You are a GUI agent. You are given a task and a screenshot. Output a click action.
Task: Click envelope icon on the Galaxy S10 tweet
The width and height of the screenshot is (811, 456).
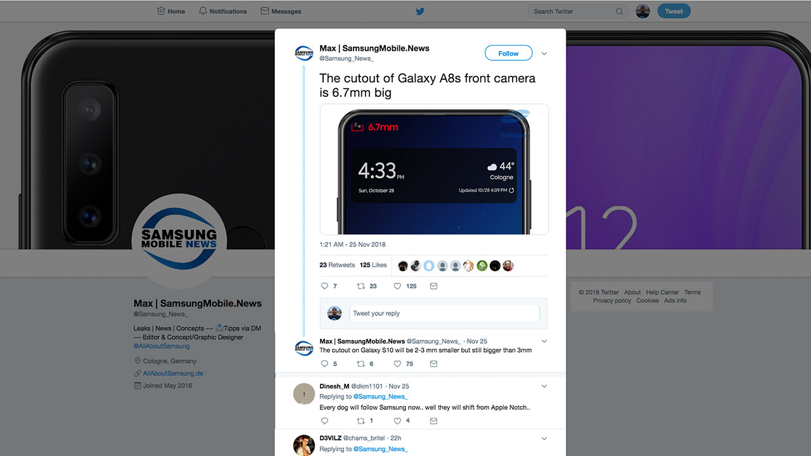point(434,364)
